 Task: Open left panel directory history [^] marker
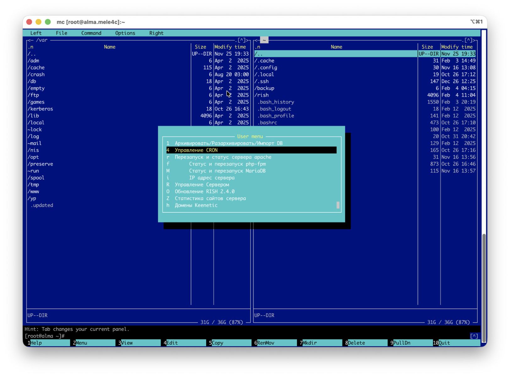point(242,40)
